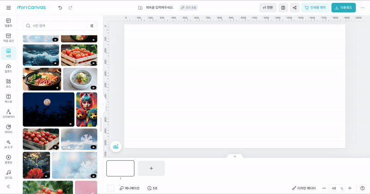Collapse the page panel with chevron

pyautogui.click(x=235, y=156)
